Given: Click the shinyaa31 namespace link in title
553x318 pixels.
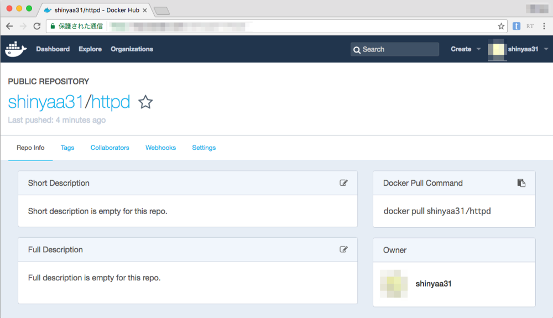Looking at the screenshot, I should (45, 102).
